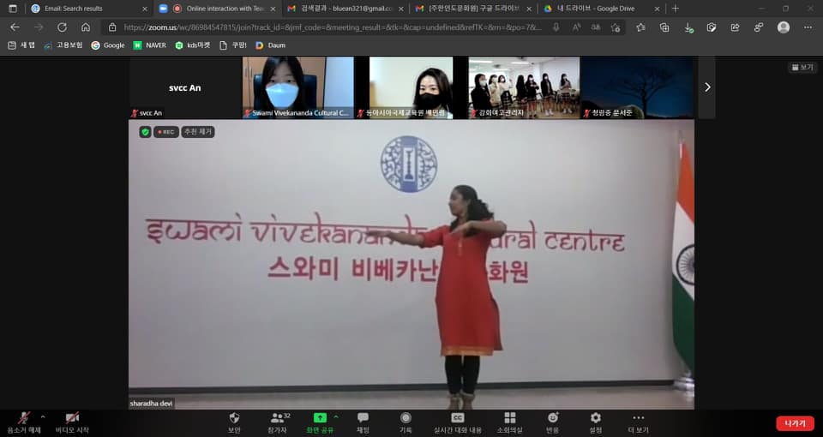Open the Zoom Settings (설정) gear
This screenshot has height=437, width=823.
595,418
